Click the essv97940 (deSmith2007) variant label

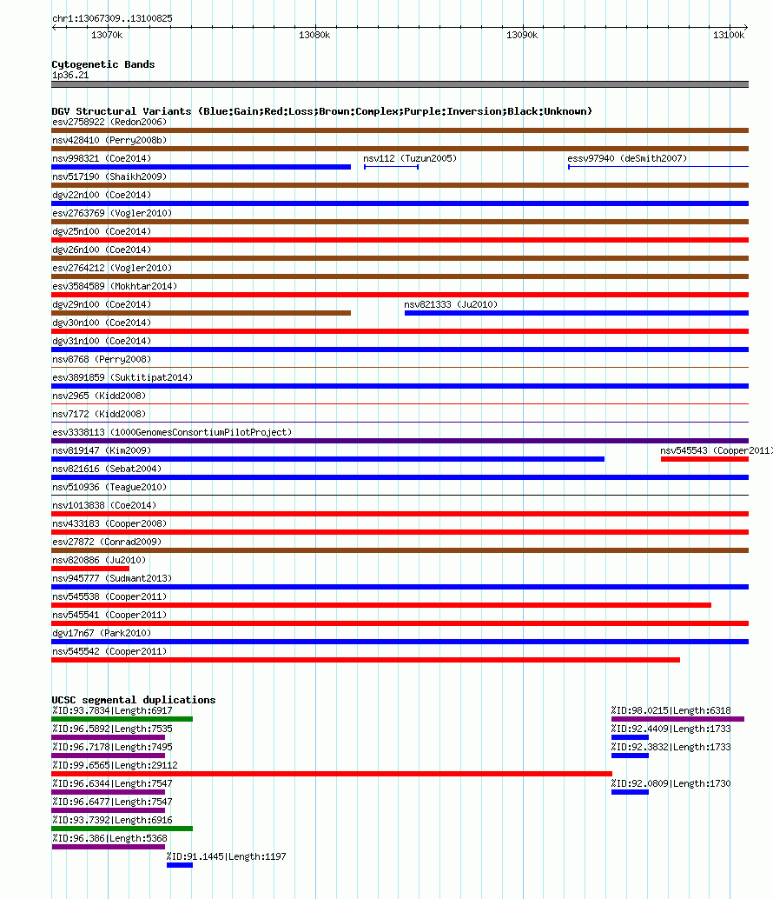[x=627, y=159]
